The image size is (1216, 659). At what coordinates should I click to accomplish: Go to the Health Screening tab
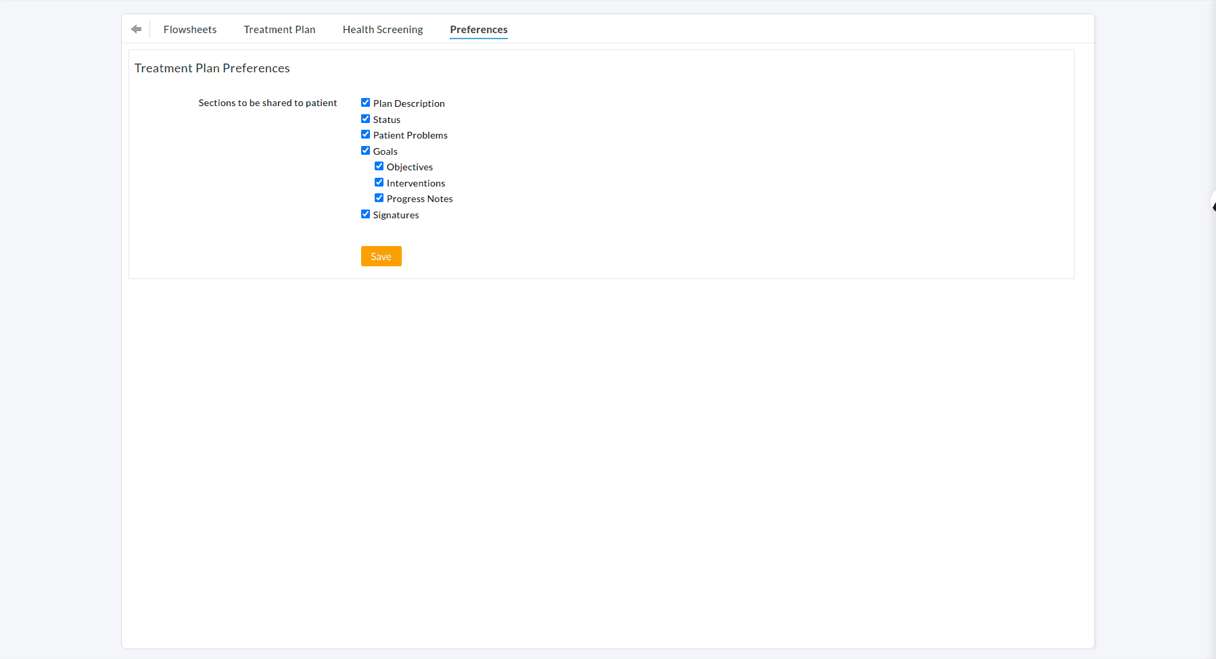point(382,30)
